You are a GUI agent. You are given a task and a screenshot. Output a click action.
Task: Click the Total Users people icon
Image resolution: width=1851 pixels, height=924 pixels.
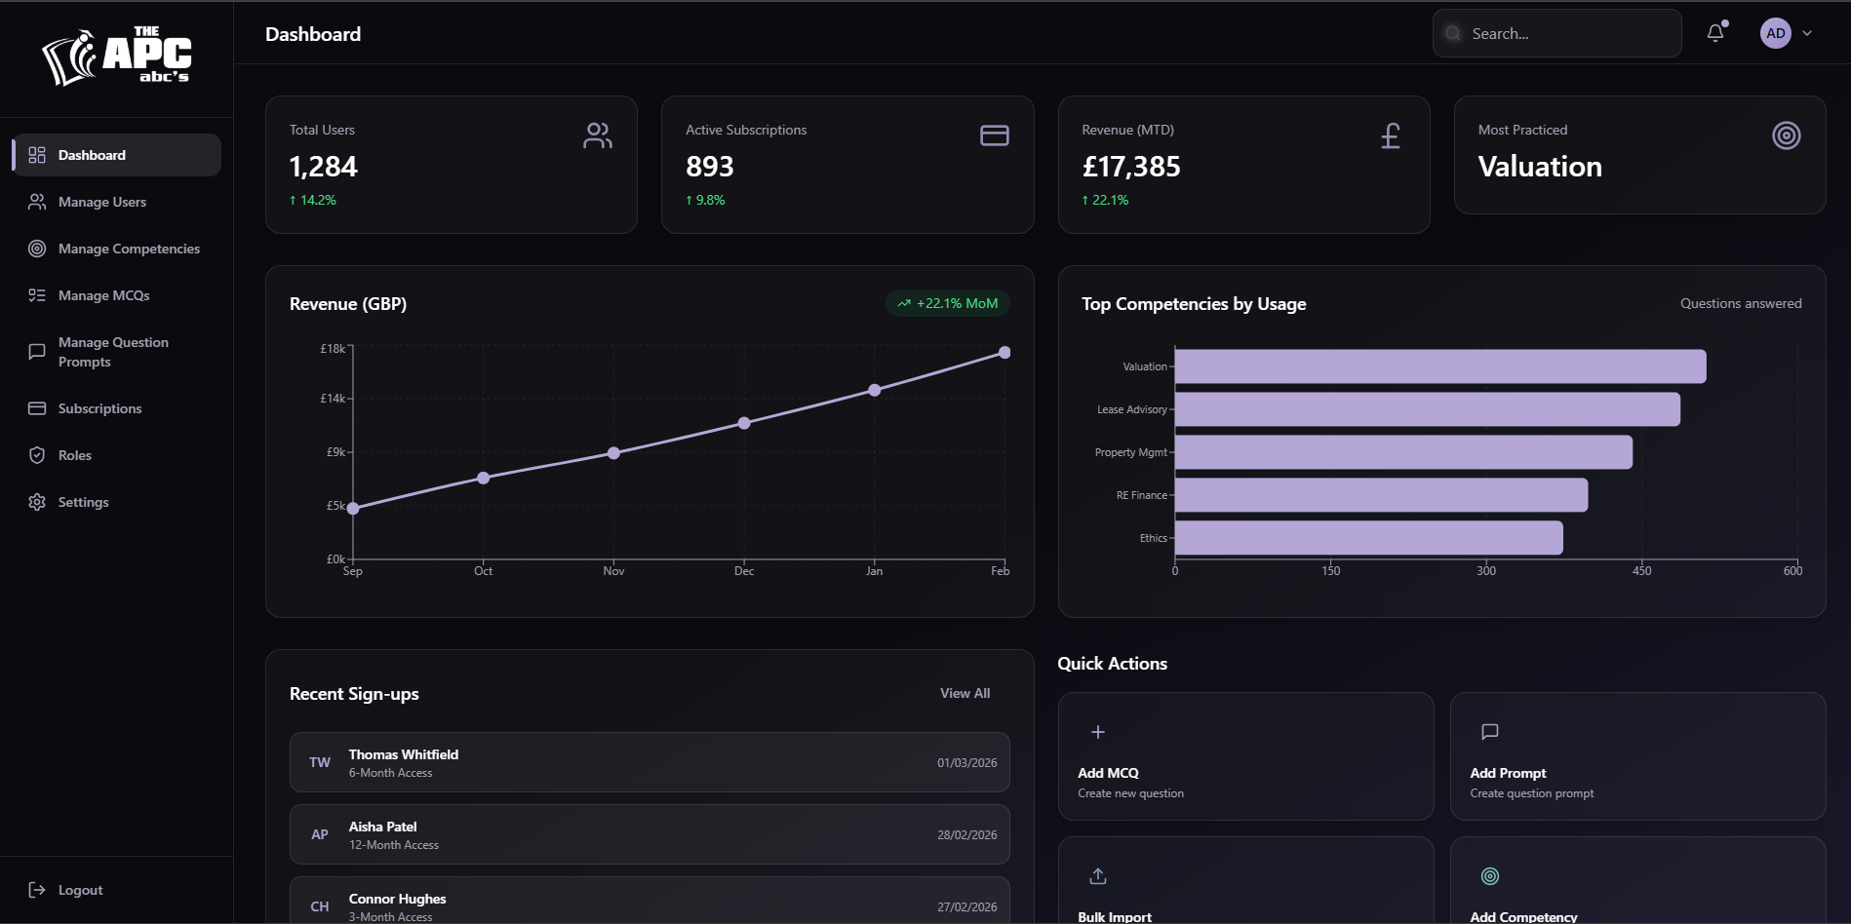(598, 135)
